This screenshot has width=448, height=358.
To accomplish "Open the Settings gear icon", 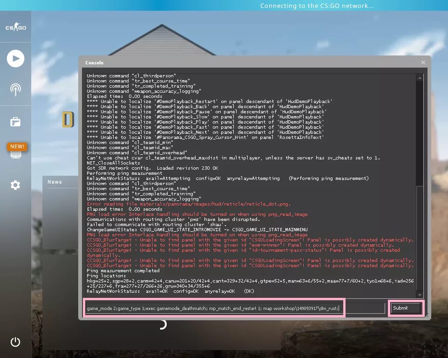I will pos(15,185).
